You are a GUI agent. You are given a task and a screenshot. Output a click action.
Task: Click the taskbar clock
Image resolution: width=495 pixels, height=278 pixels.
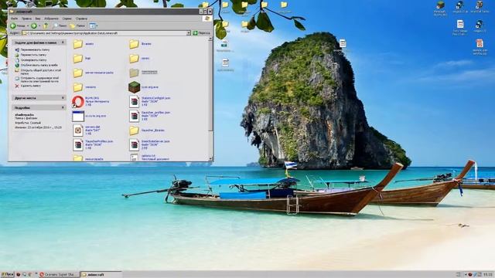point(488,275)
